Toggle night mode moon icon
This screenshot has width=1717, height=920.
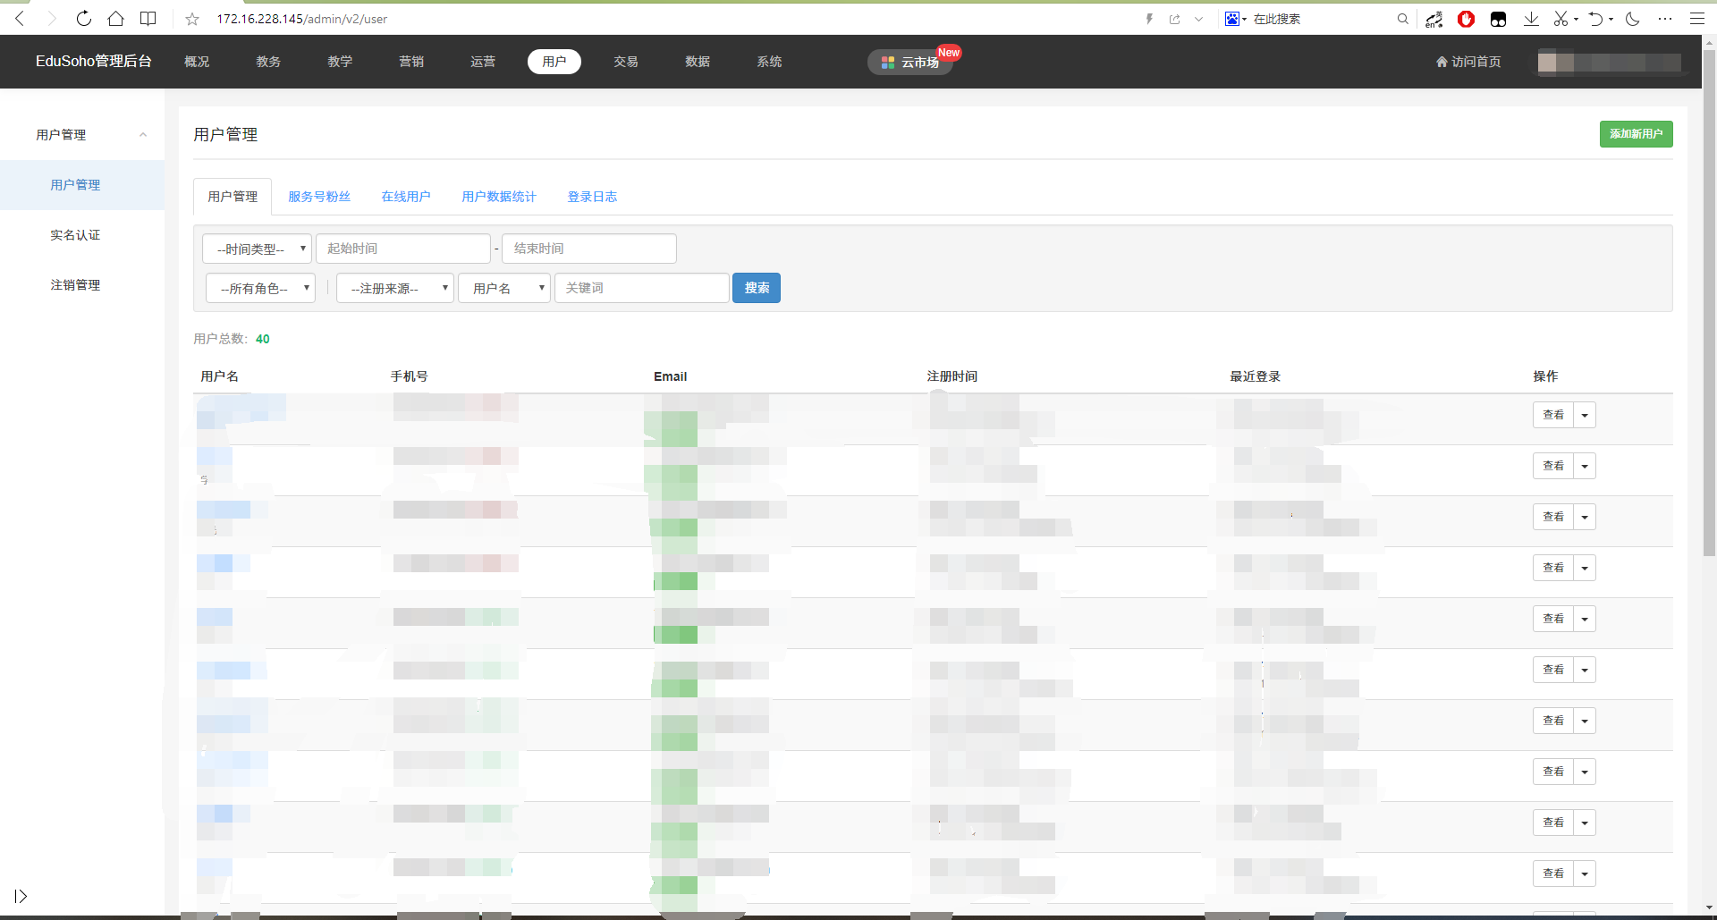(x=1632, y=19)
